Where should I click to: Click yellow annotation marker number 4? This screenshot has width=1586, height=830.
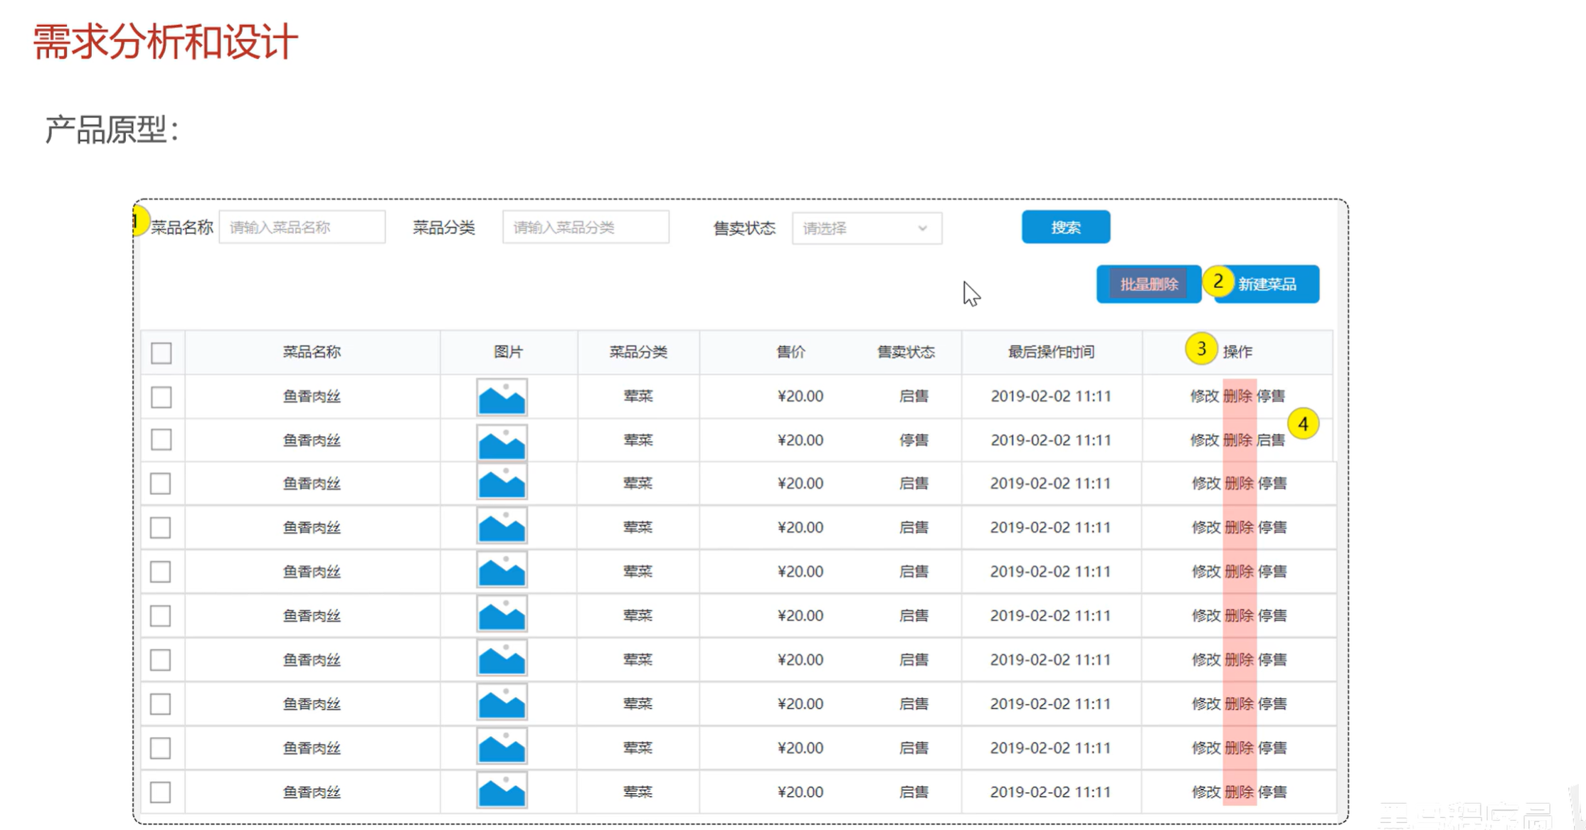(x=1303, y=425)
